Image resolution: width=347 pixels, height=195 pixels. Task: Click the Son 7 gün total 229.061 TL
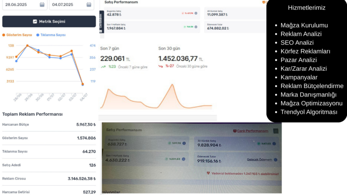pos(115,59)
